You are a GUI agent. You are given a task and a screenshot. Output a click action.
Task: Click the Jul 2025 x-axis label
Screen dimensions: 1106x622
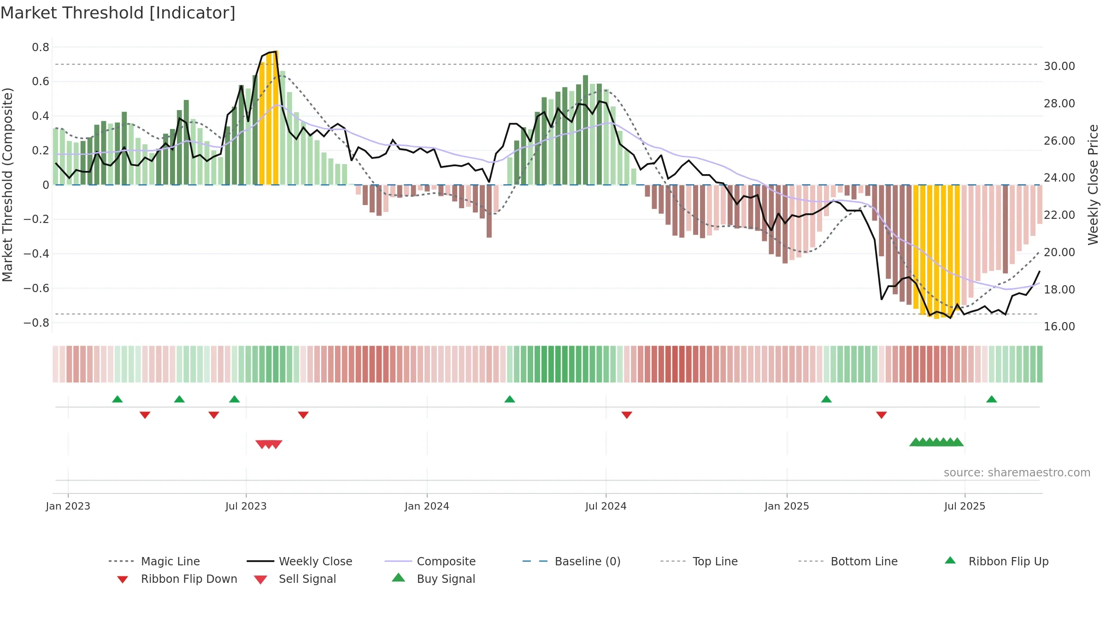[965, 506]
